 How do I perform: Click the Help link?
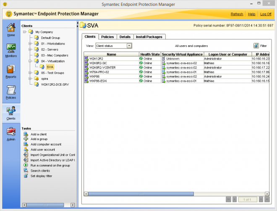(x=251, y=14)
